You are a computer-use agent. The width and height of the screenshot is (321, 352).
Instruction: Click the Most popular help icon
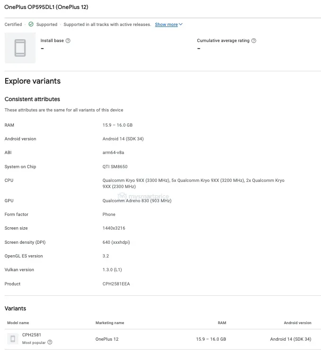click(50, 342)
